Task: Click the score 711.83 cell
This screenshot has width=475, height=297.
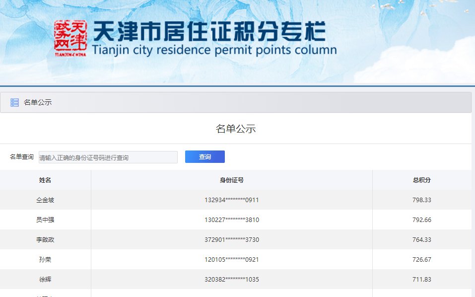Action: coord(421,280)
